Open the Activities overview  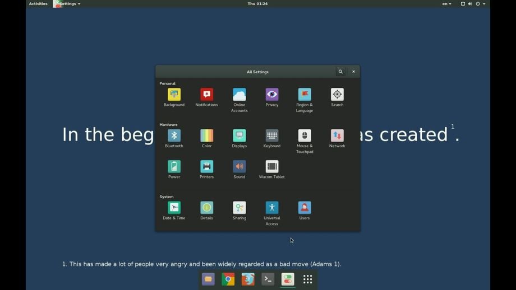tap(38, 4)
